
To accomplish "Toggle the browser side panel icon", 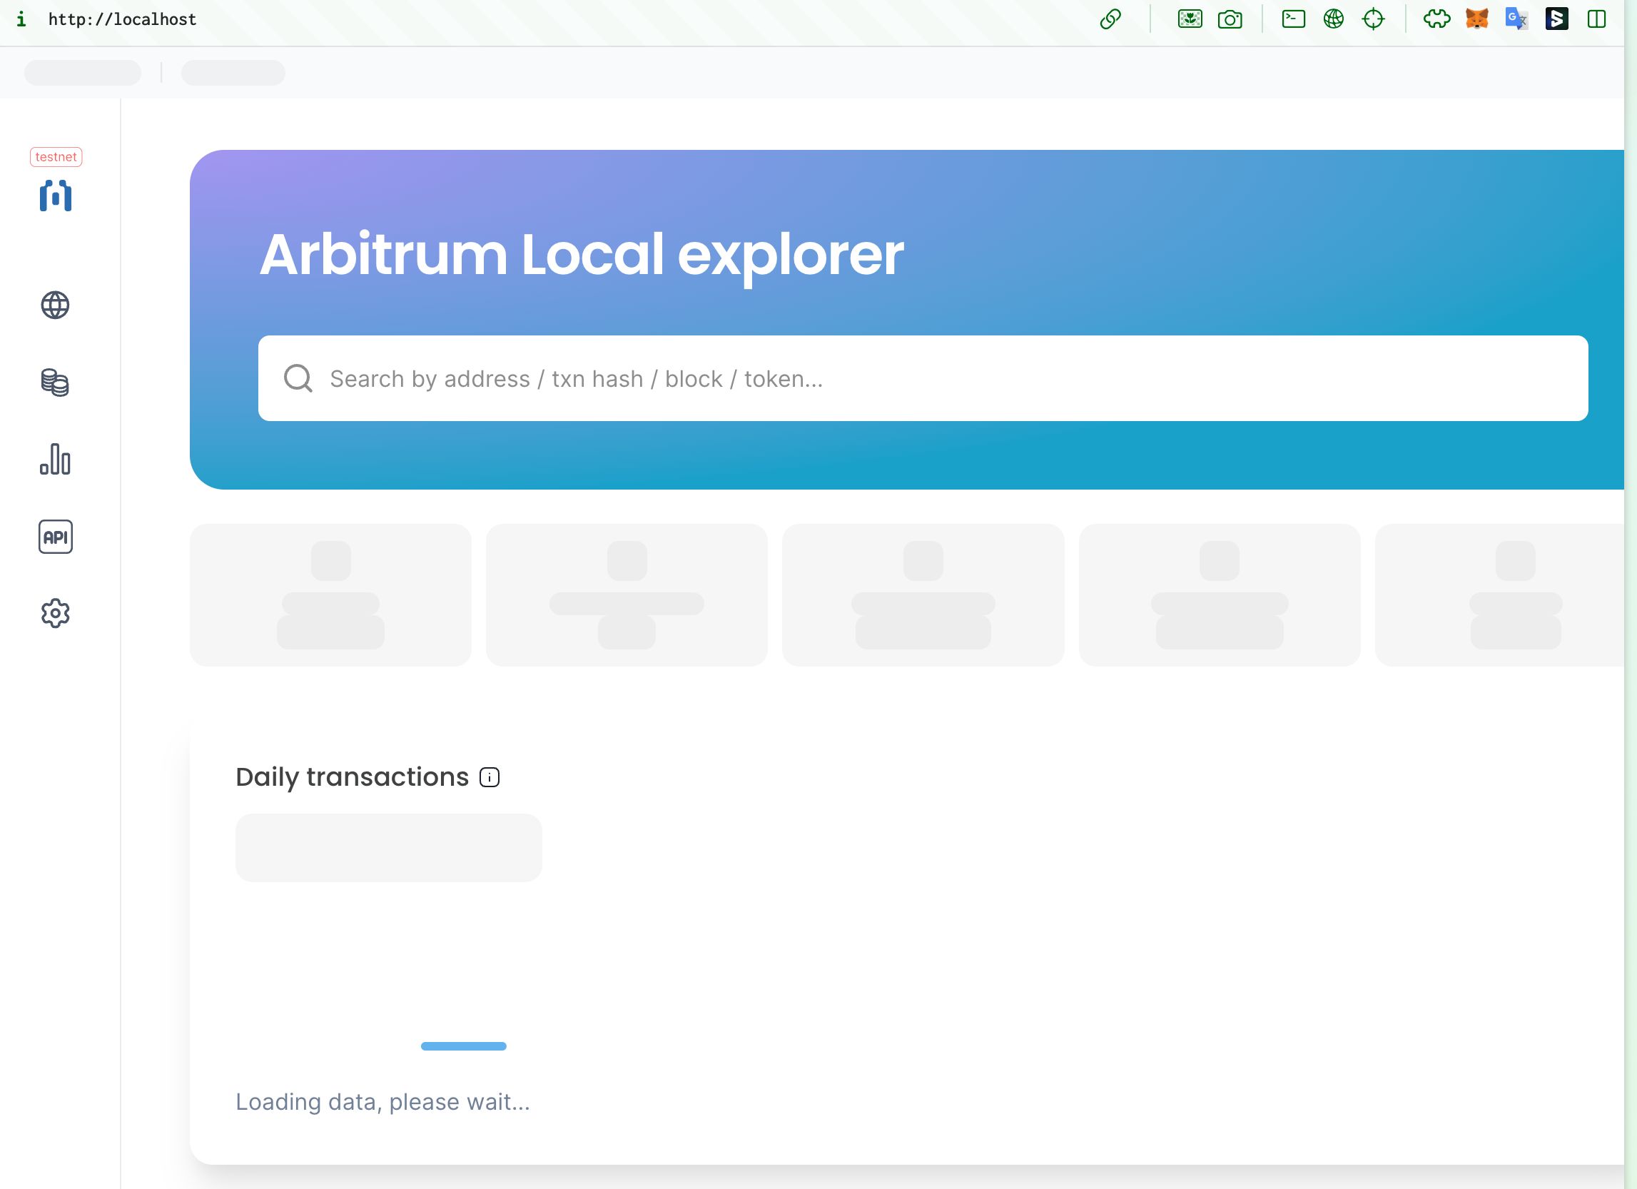I will coord(1596,19).
